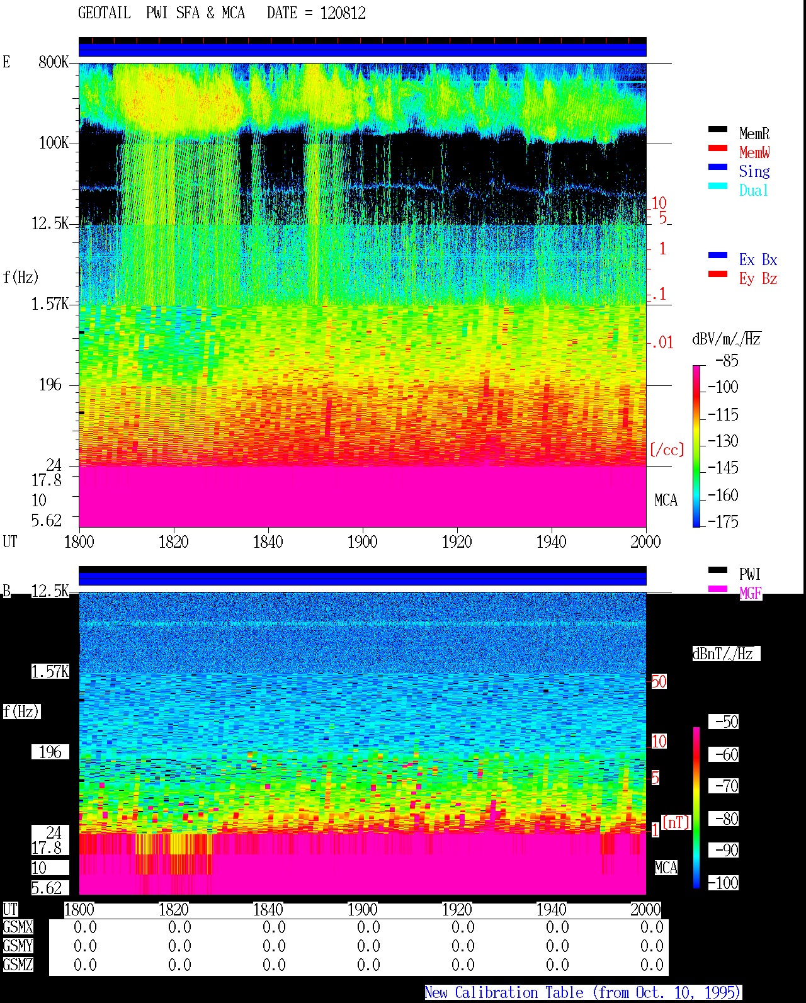Click the magenta MGF legend swatch
The image size is (806, 1003).
(x=718, y=589)
